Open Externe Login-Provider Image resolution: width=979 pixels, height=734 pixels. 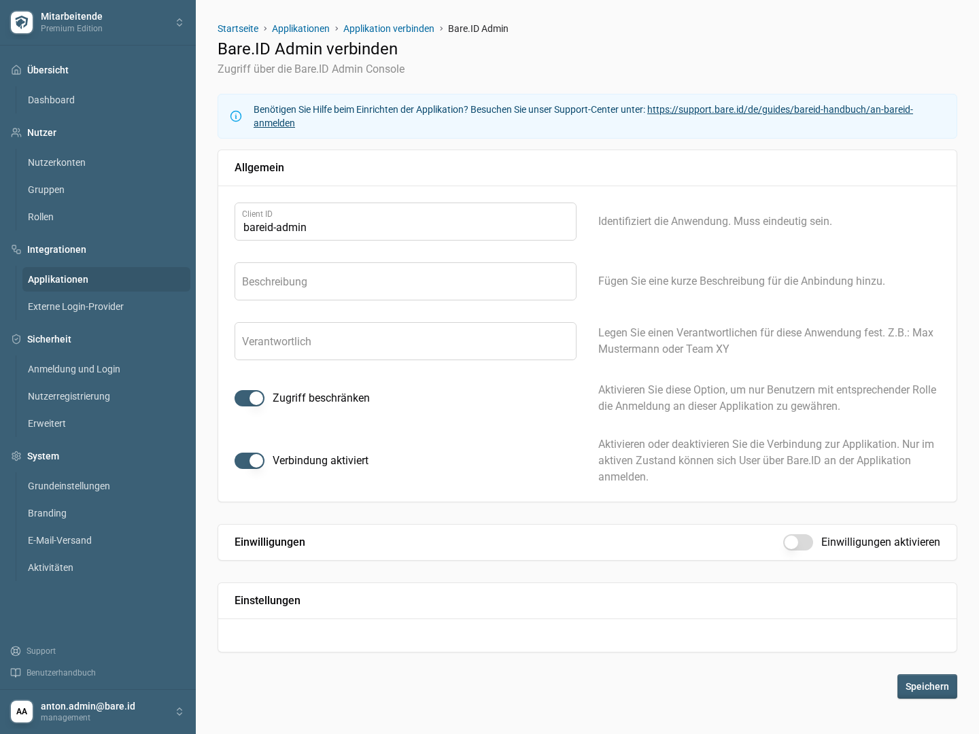[x=106, y=307]
